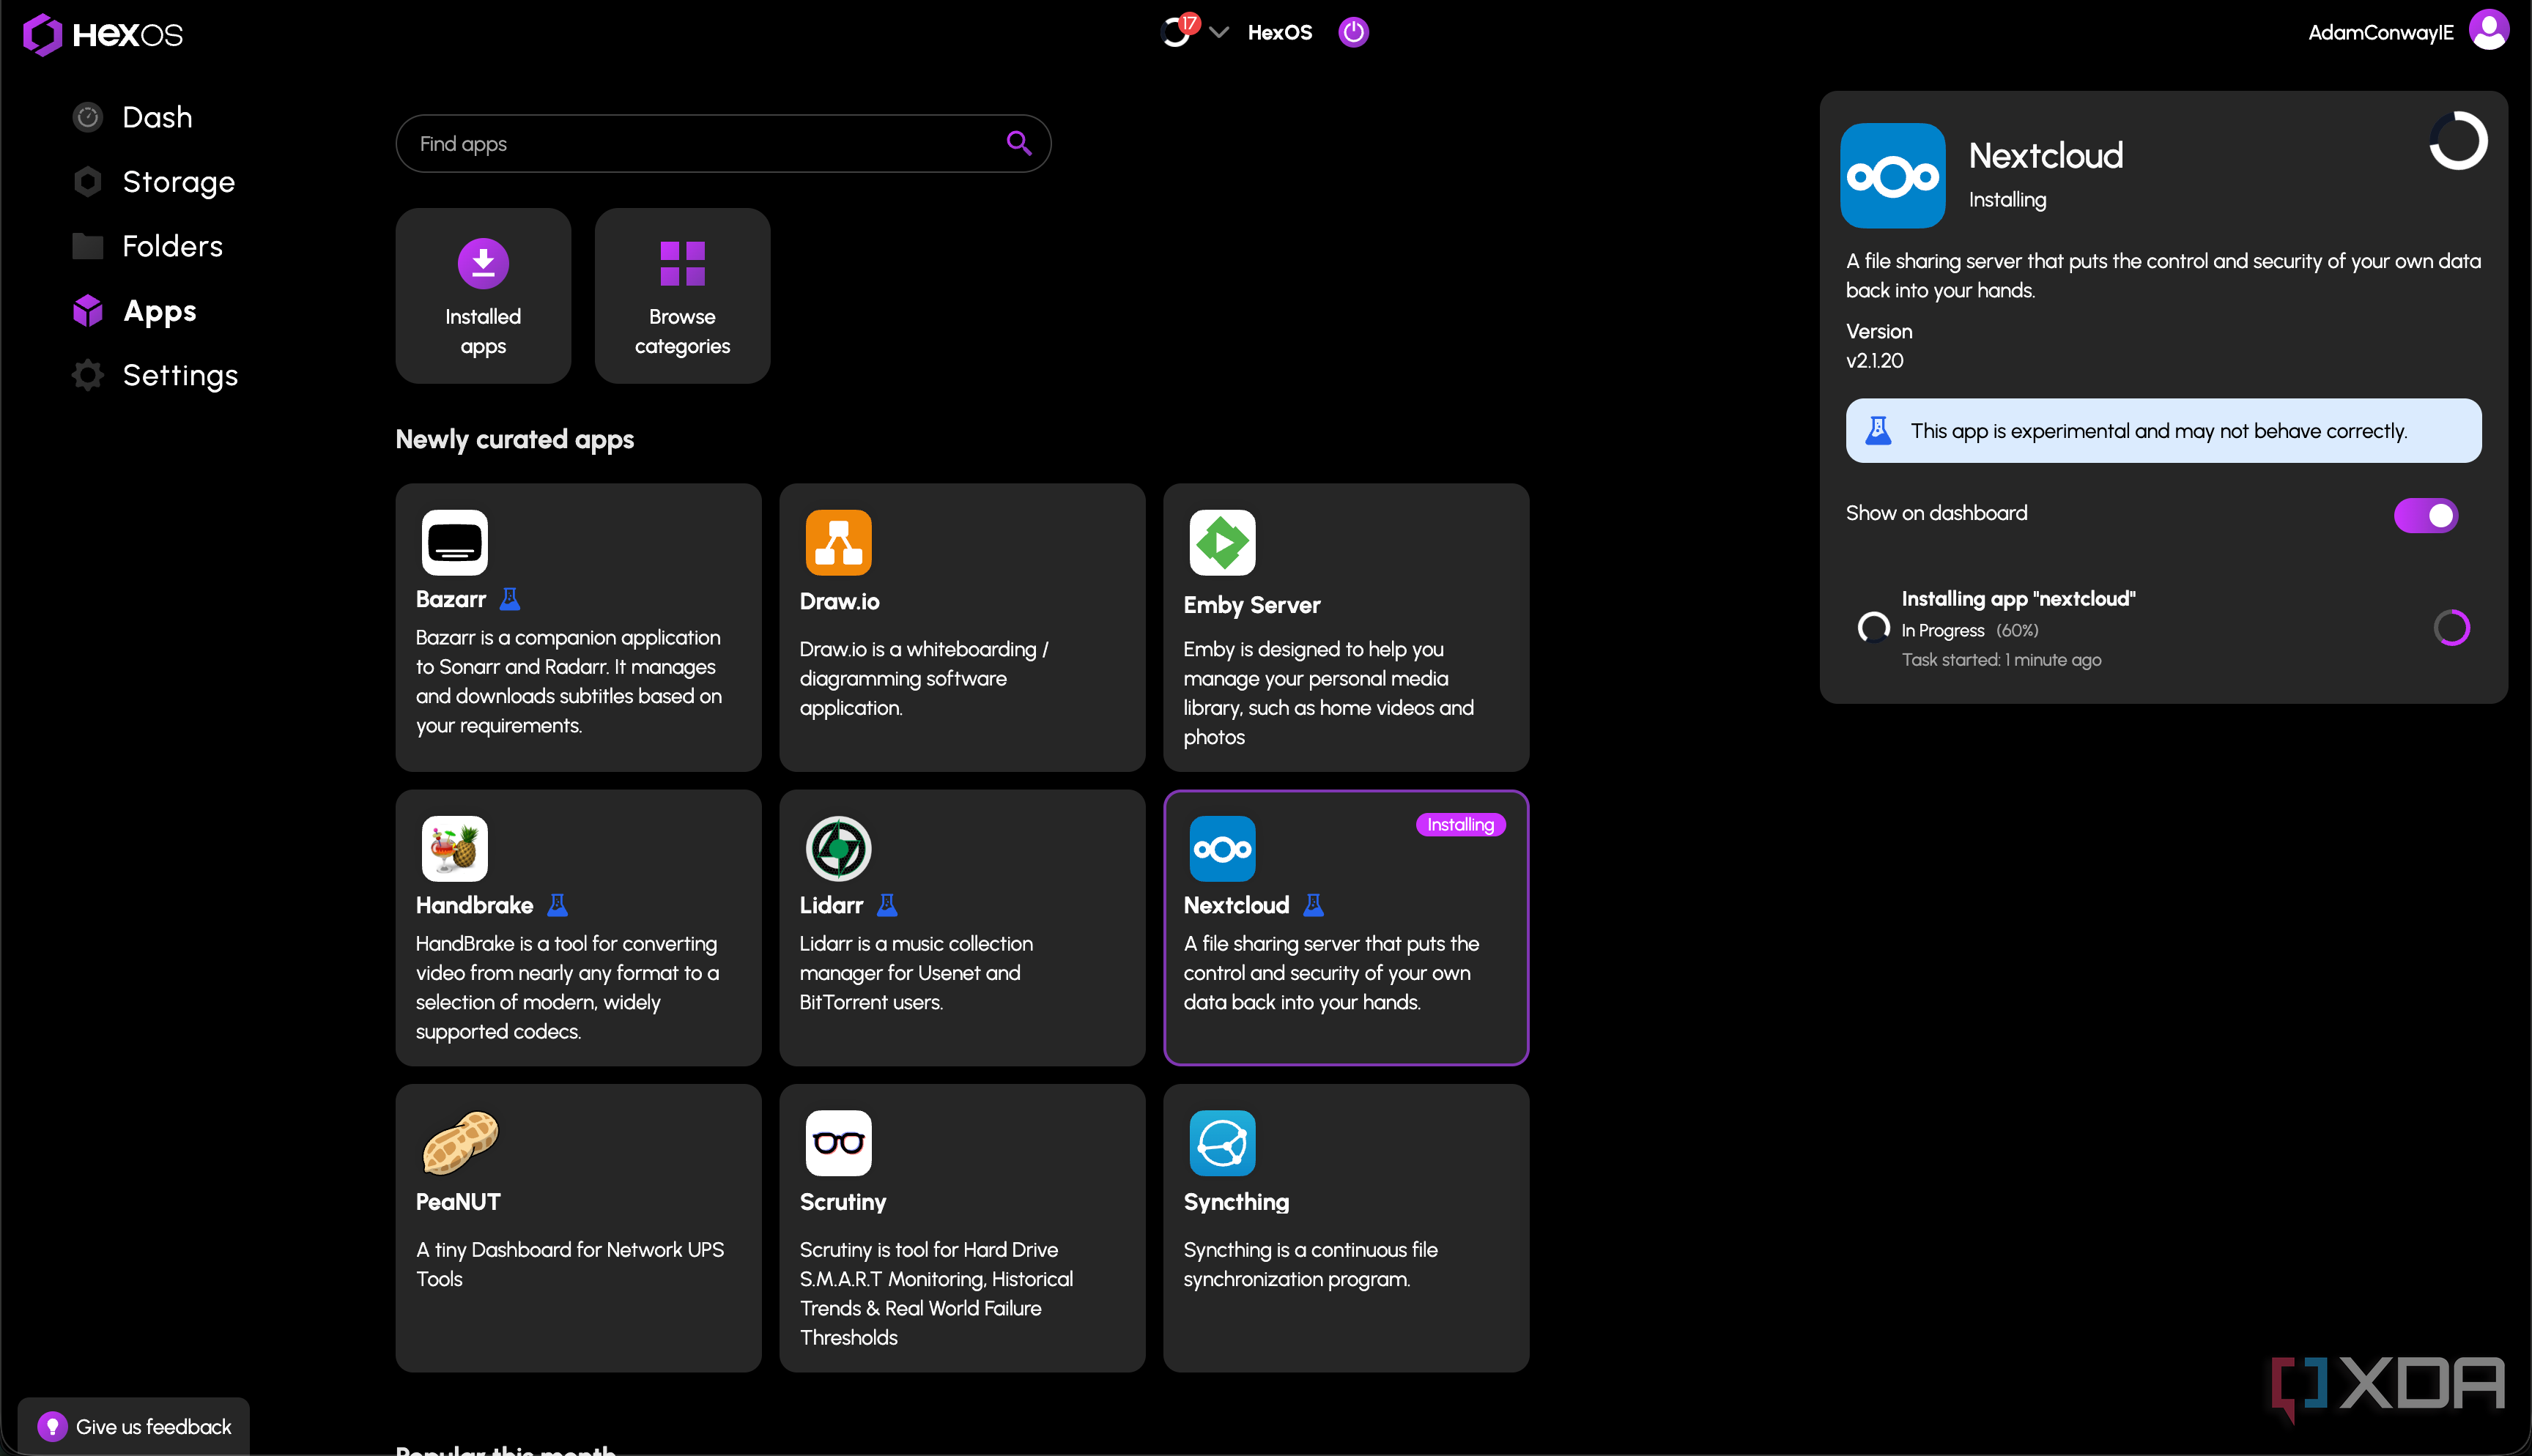The height and width of the screenshot is (1456, 2532).
Task: Click the install spinner beside Nextcloud title
Action: tap(2458, 140)
